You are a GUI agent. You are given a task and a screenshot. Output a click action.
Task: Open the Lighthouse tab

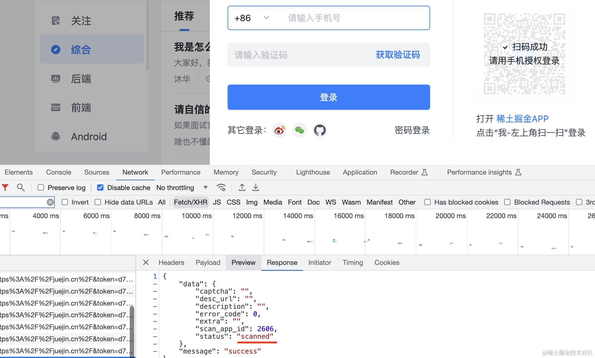click(313, 172)
